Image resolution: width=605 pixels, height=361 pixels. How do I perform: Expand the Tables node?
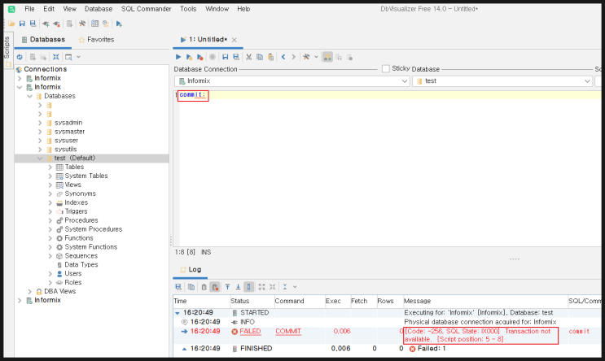click(x=50, y=167)
